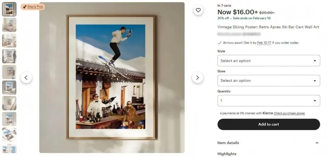Open the Style dropdown
The width and height of the screenshot is (327, 157).
coord(269,61)
